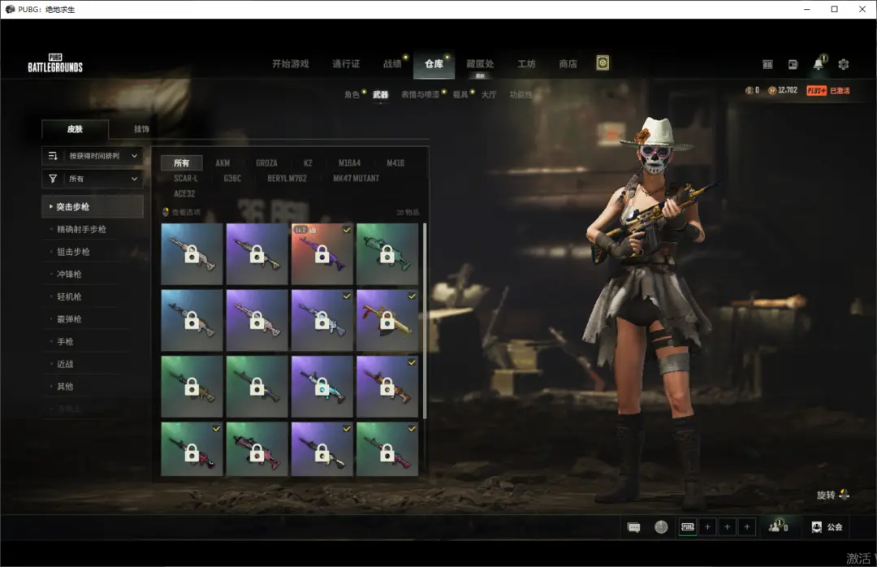Select the purple gun skin with Lv.2 badge
The width and height of the screenshot is (877, 567).
click(322, 254)
